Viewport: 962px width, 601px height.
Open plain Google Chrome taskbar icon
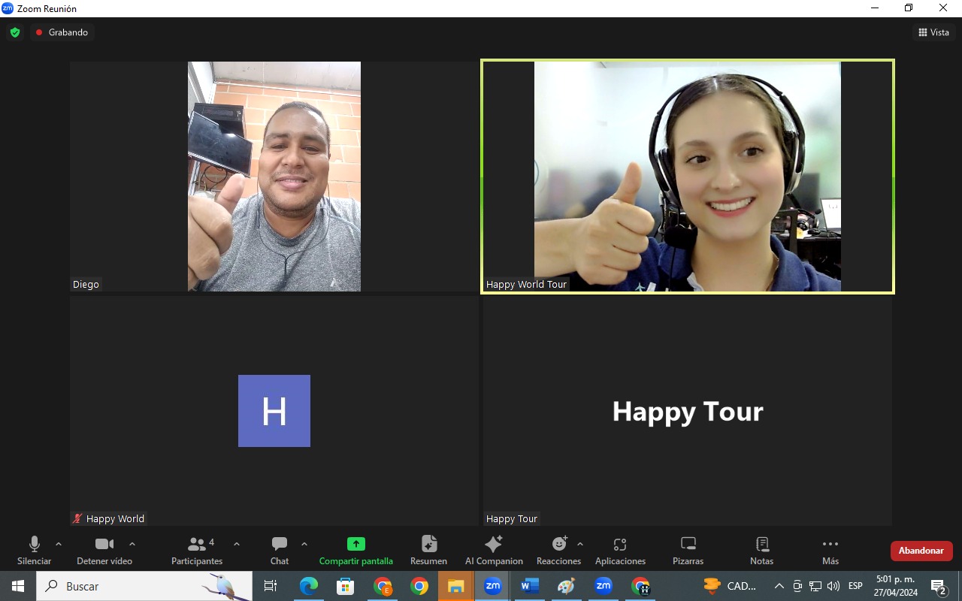(x=419, y=586)
